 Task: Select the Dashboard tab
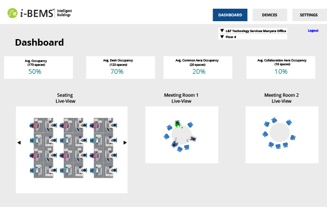230,15
